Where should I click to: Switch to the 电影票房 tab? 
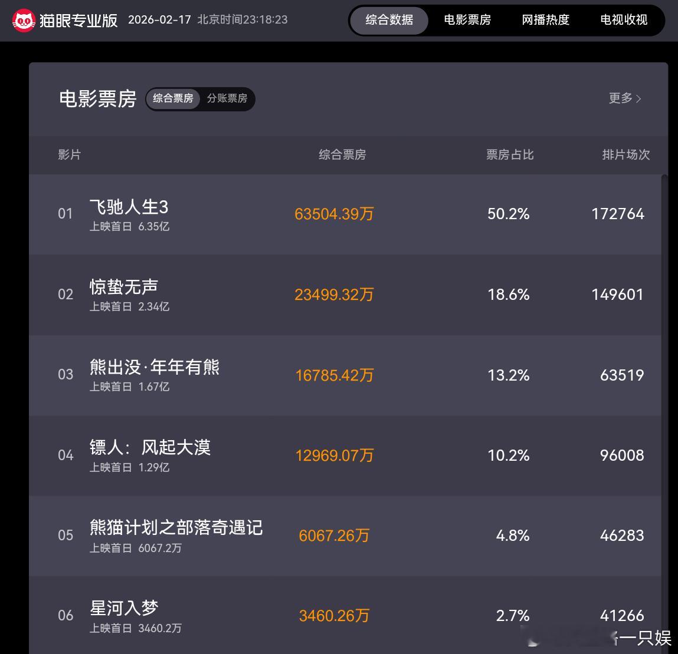pos(467,20)
